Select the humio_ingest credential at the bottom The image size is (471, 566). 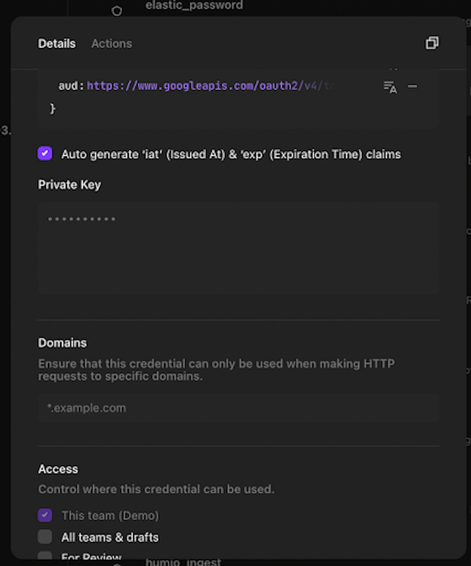tap(183, 562)
